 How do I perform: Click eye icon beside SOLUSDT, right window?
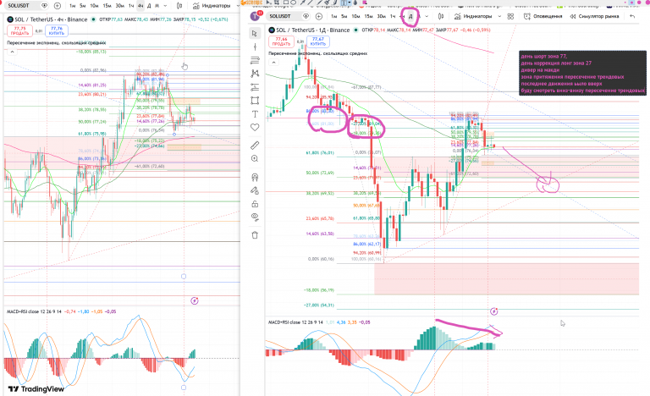306,16
